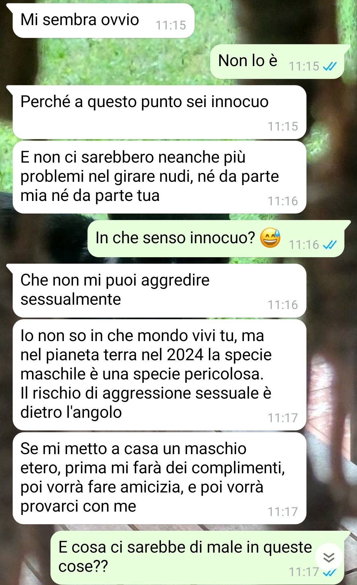Tap the read ticks on 'In che senso innocuo?'

330,245
